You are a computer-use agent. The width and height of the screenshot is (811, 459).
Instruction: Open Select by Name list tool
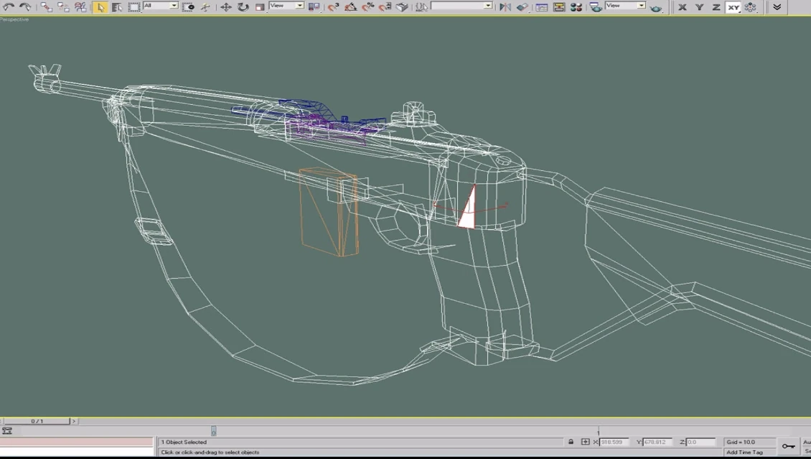[x=117, y=6]
